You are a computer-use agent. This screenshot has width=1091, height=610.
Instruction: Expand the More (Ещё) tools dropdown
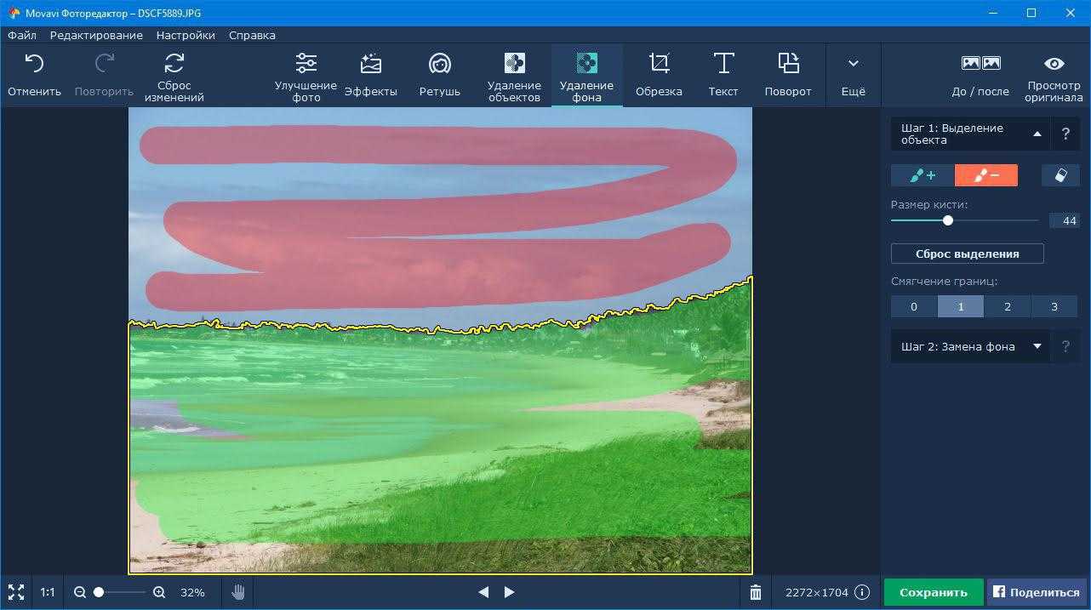[853, 75]
